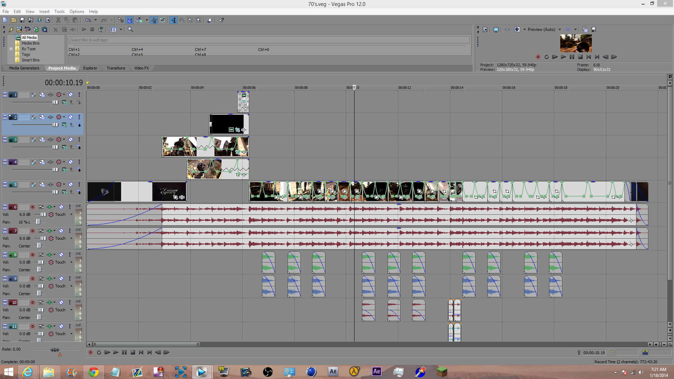Image resolution: width=674 pixels, height=379 pixels.
Task: Click the What's This help icon
Action: (222, 20)
